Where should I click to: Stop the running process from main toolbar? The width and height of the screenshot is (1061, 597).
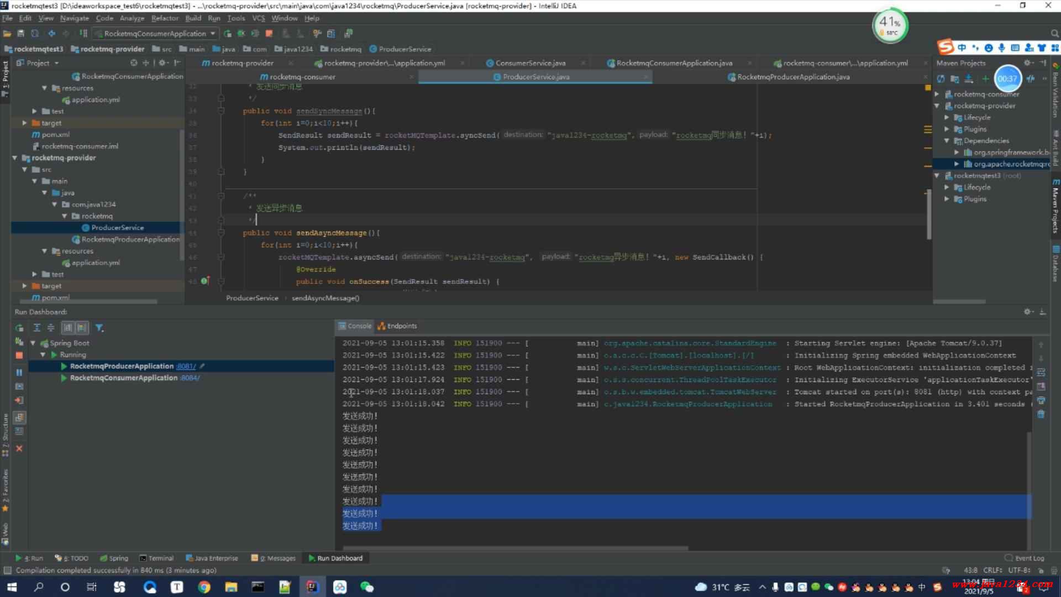point(269,34)
